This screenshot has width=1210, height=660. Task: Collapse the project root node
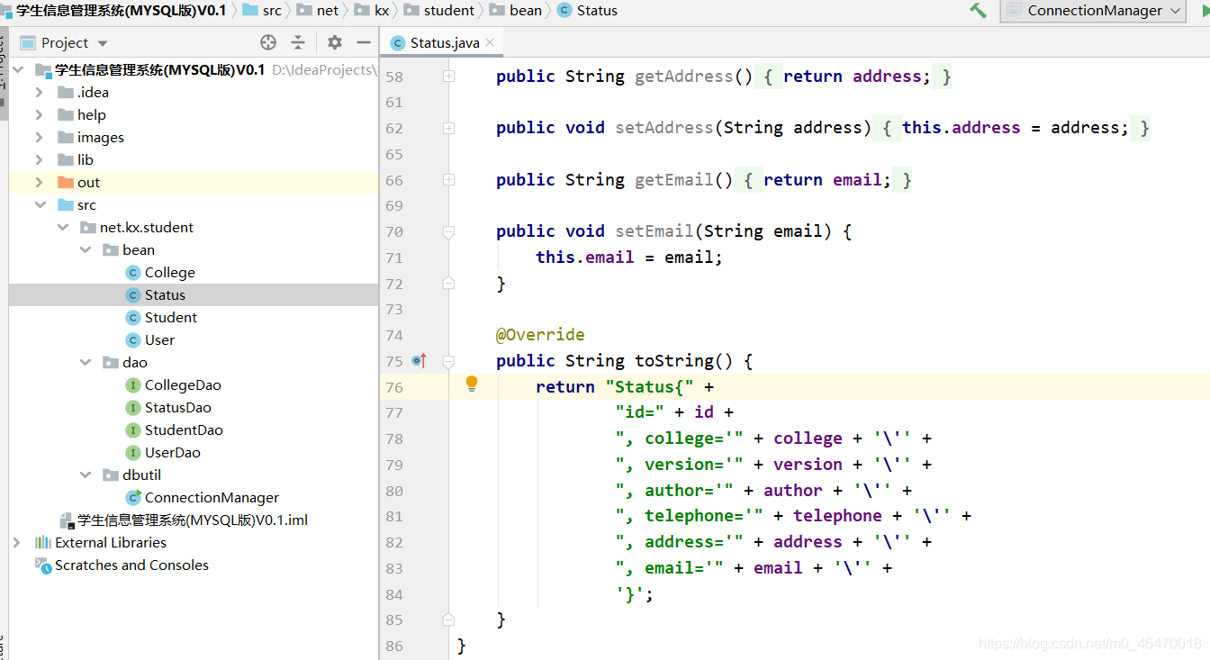pyautogui.click(x=17, y=69)
